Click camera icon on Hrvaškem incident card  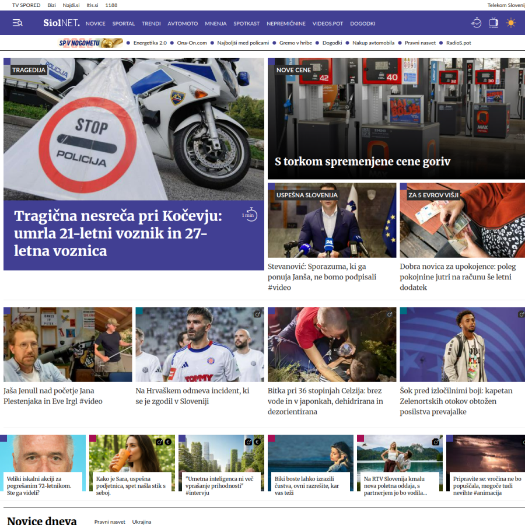[257, 314]
